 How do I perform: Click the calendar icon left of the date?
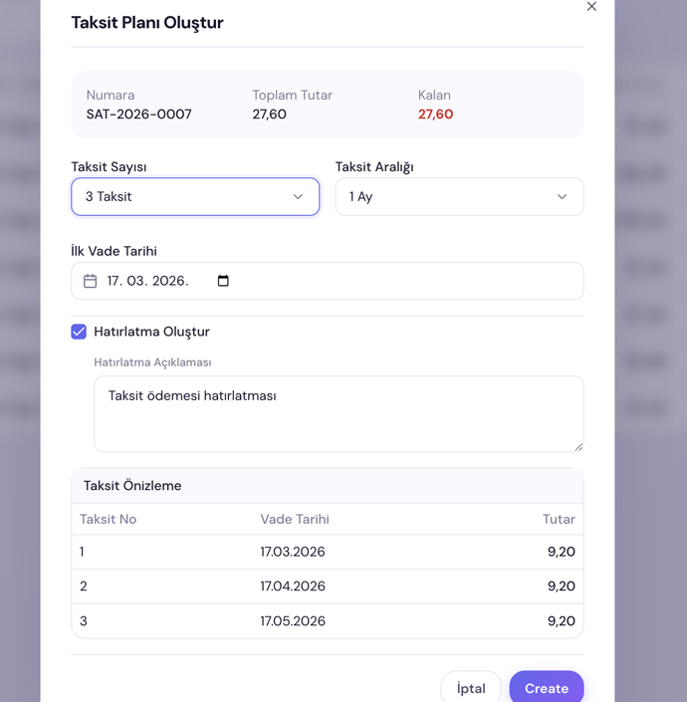pyautogui.click(x=90, y=282)
